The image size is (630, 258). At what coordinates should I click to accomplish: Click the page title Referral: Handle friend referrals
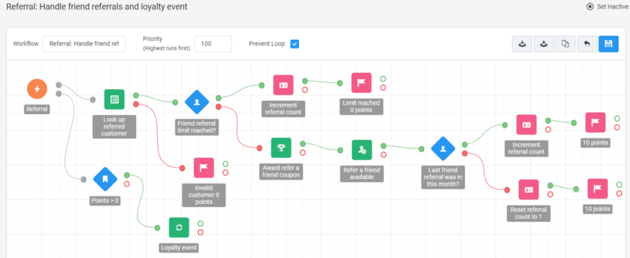point(97,6)
